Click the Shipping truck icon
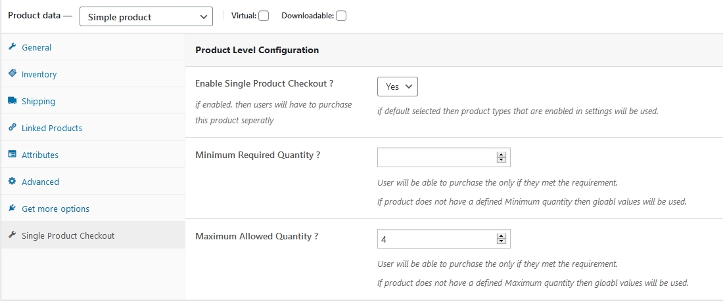The height and width of the screenshot is (301, 723). click(x=12, y=101)
